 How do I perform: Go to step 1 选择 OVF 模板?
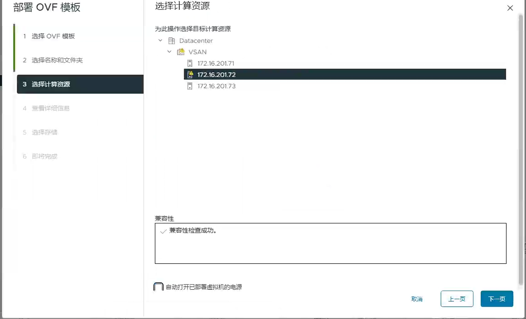(x=53, y=36)
